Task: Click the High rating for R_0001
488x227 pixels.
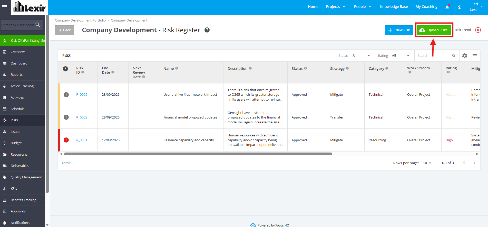Action: [x=449, y=140]
